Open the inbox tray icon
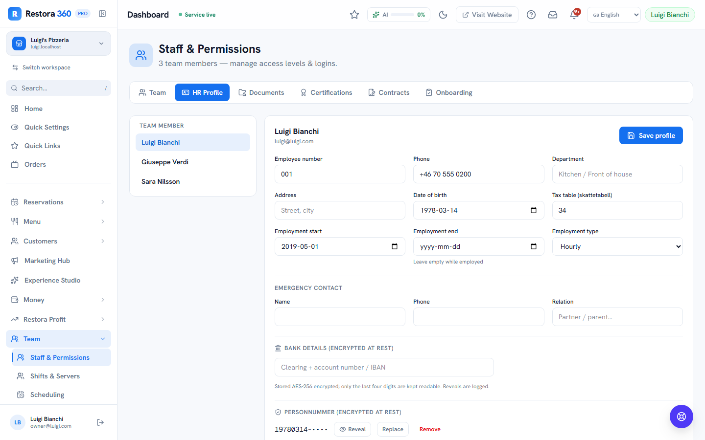705x440 pixels. [x=553, y=15]
